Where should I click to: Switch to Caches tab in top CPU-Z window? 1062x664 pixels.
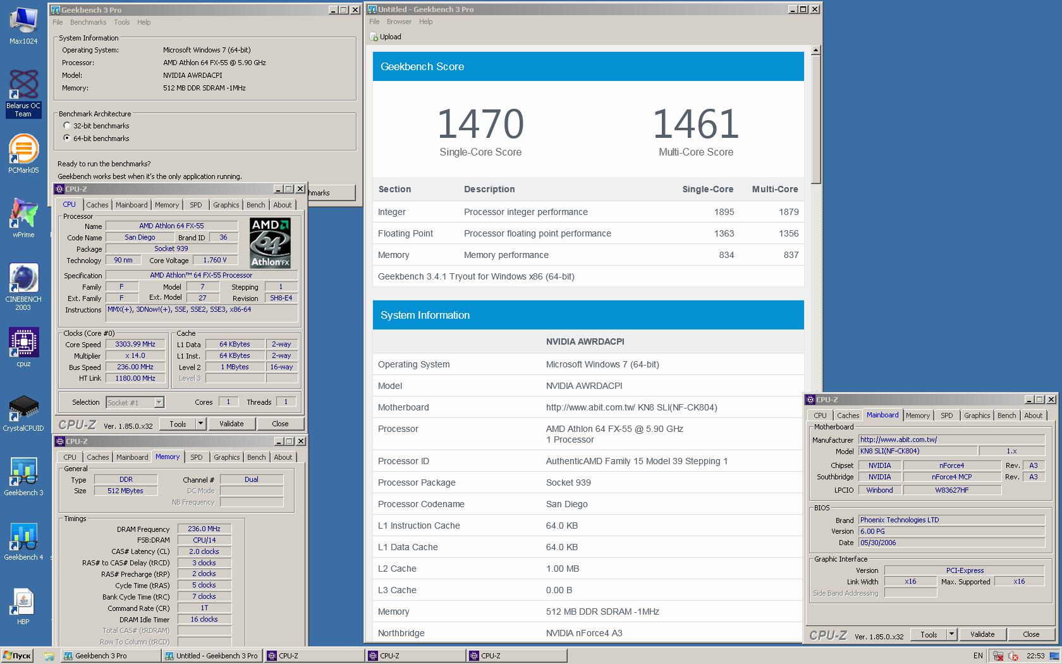click(97, 205)
